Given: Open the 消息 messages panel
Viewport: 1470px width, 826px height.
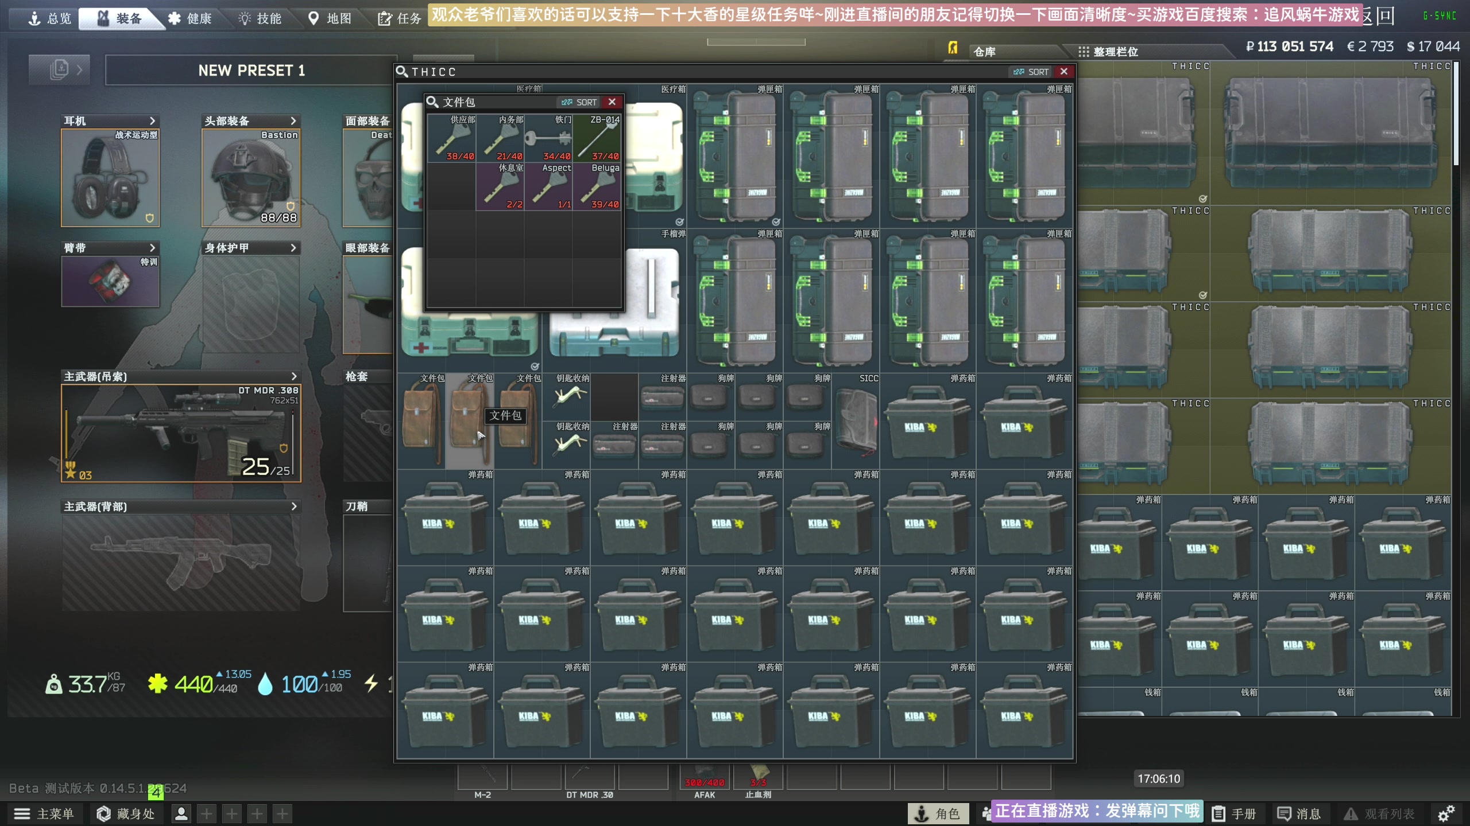Looking at the screenshot, I should [1299, 813].
